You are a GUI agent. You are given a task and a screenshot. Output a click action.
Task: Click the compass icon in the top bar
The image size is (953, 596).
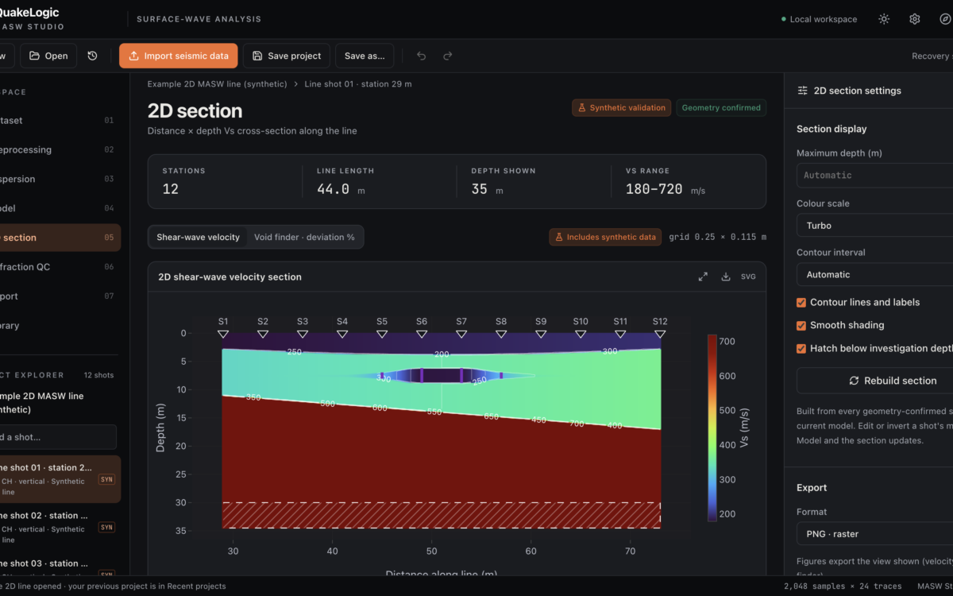tap(944, 19)
